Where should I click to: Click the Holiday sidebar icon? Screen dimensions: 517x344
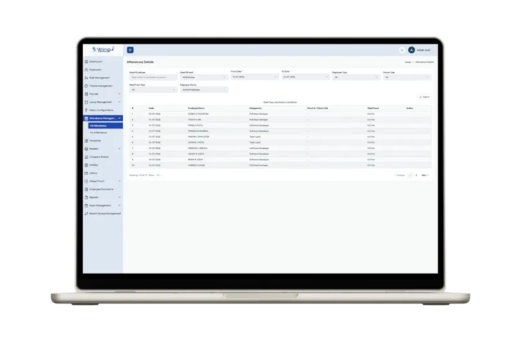click(87, 165)
